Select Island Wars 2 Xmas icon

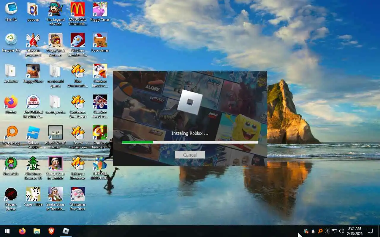coord(56,137)
